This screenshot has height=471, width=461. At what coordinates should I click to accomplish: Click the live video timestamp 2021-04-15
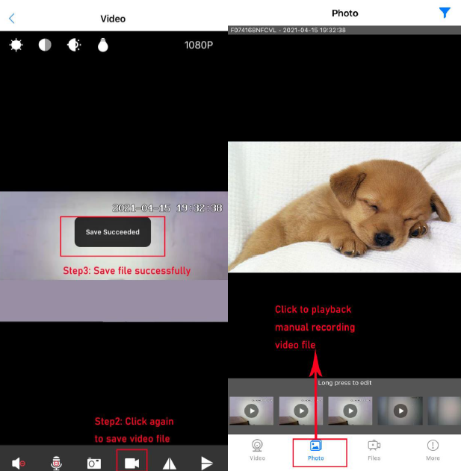tap(167, 208)
